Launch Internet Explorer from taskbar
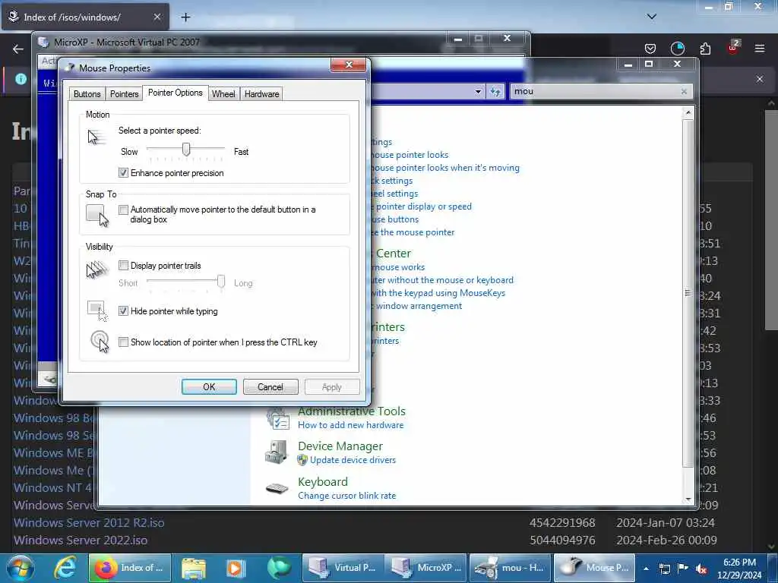Image resolution: width=778 pixels, height=583 pixels. 65,568
